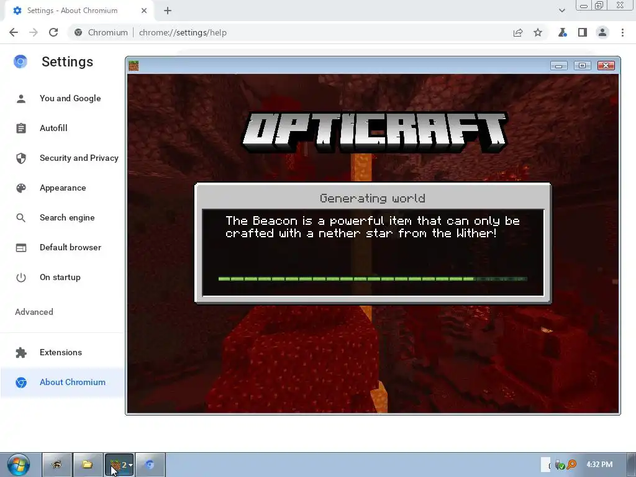Maximize the Opticraft game window

[x=582, y=66]
